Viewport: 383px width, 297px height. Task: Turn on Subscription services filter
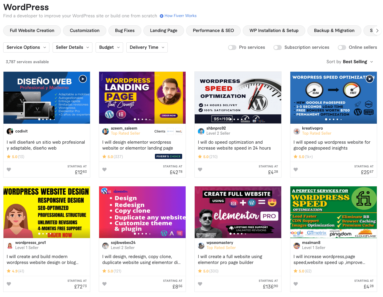click(278, 47)
